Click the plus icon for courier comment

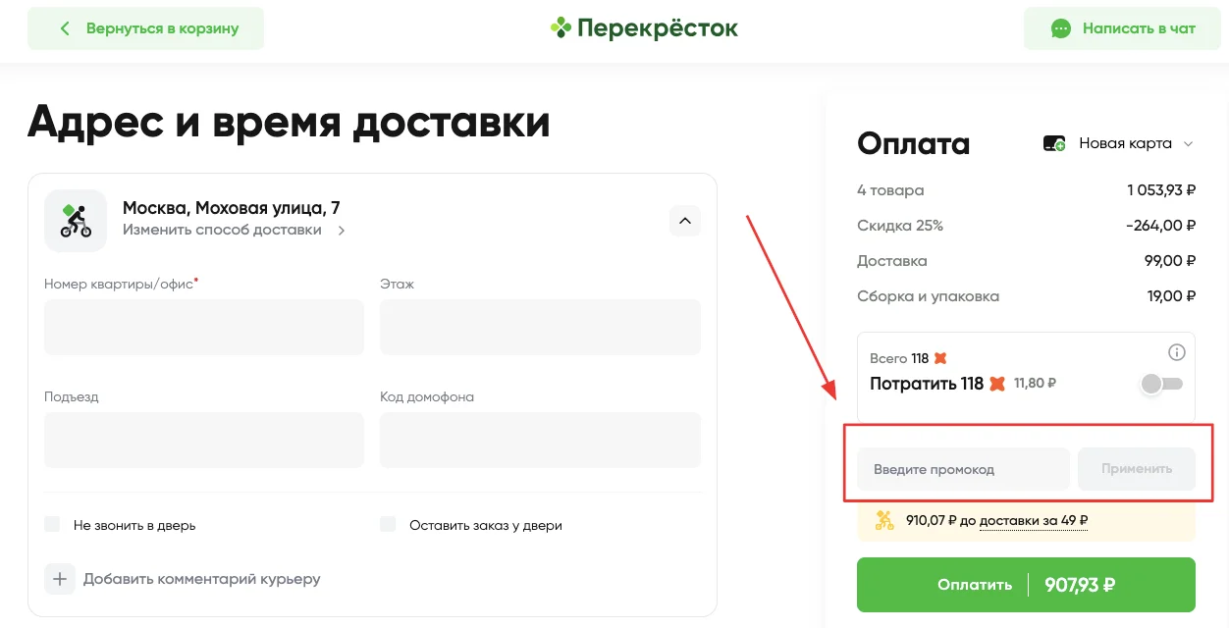(60, 579)
